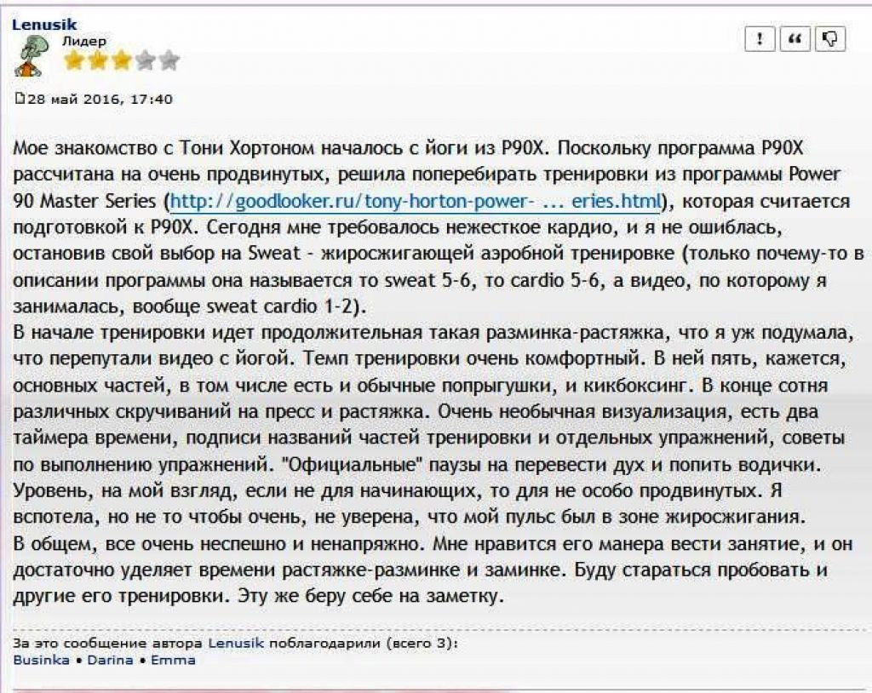The image size is (872, 693).
Task: Click the report post exclamation icon
Action: click(x=759, y=39)
